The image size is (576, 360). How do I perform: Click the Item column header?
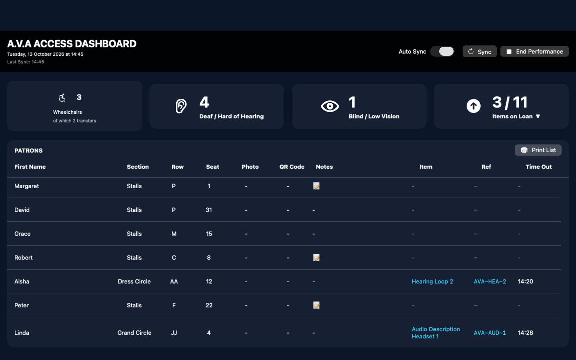tap(426, 167)
